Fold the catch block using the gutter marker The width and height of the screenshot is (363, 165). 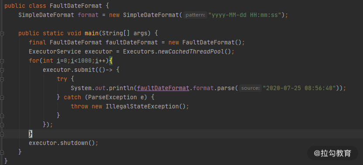(2, 98)
